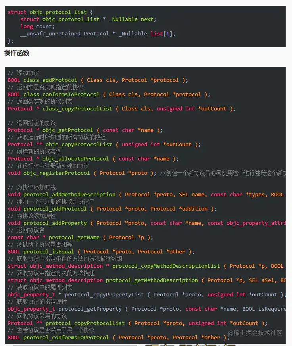Click the comment '// 获取协议中指定方法的方法描述'
Screen dimensions: 292x346
(51, 273)
